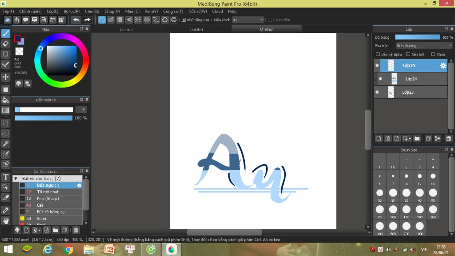Select the Hand pan tool
Viewport: 455px width, 256px height.
pyautogui.click(x=6, y=220)
